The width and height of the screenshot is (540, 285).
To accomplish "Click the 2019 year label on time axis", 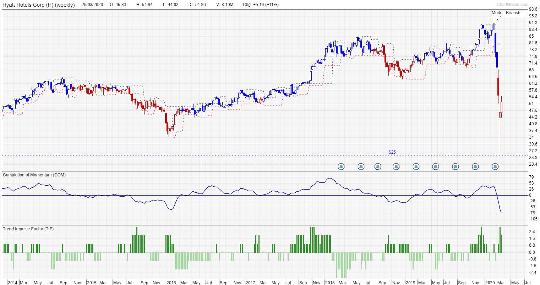I will (x=410, y=283).
